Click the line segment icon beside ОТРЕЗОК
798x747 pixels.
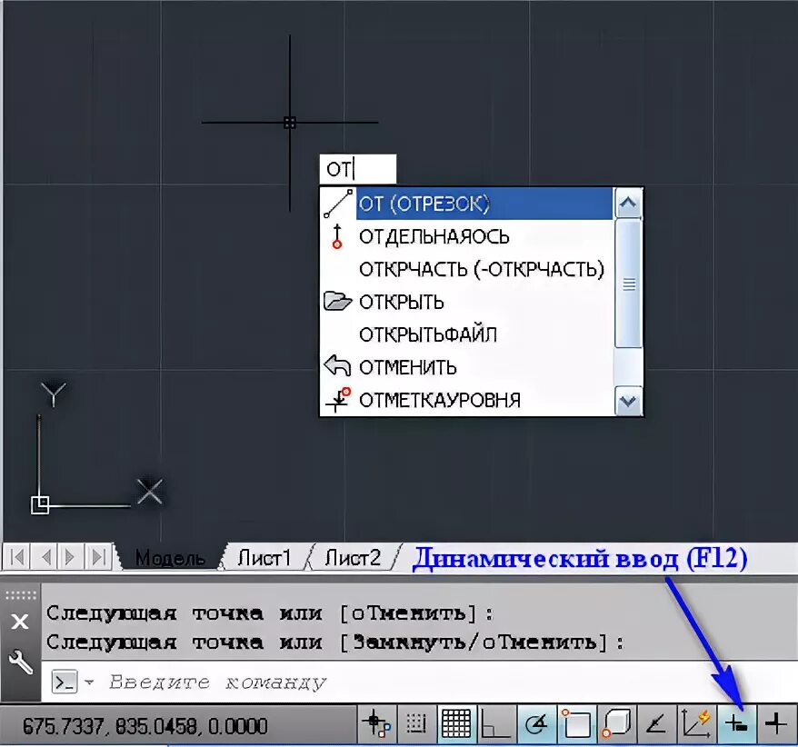(338, 204)
